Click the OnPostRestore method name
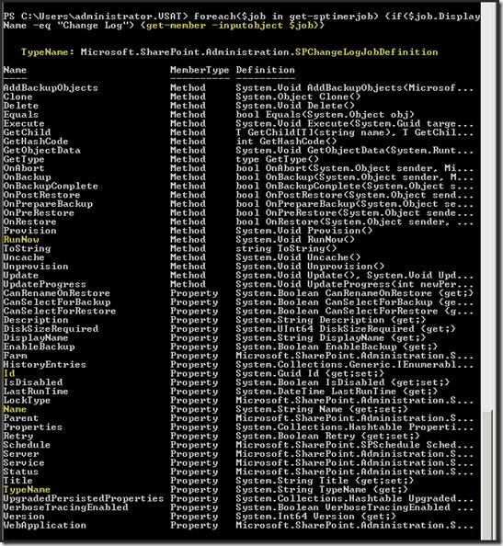The height and width of the screenshot is (546, 503). (41, 195)
